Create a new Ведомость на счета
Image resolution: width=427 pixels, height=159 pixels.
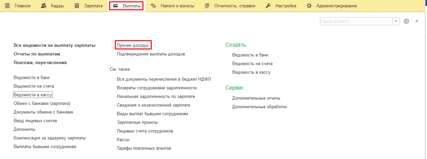tap(252, 64)
